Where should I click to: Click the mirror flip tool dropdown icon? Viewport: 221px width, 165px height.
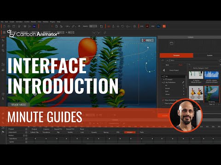(67, 26)
